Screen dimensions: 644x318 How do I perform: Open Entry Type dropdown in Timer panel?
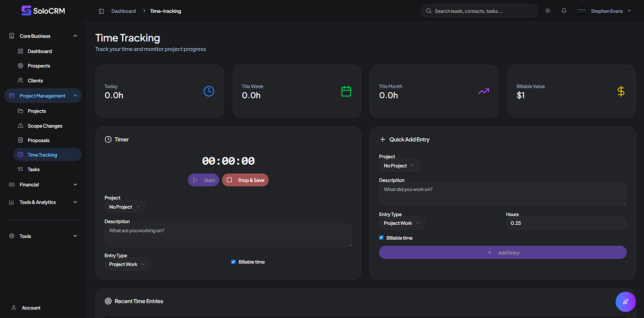(x=128, y=264)
